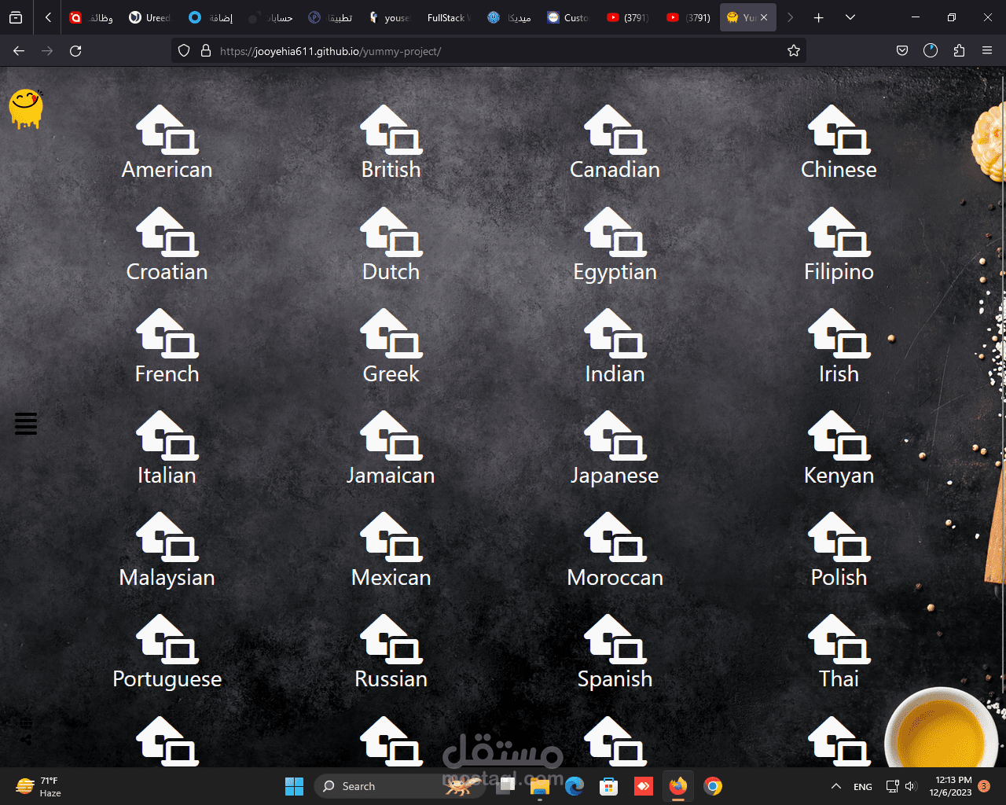Click the house icon above Indian

pos(615,333)
